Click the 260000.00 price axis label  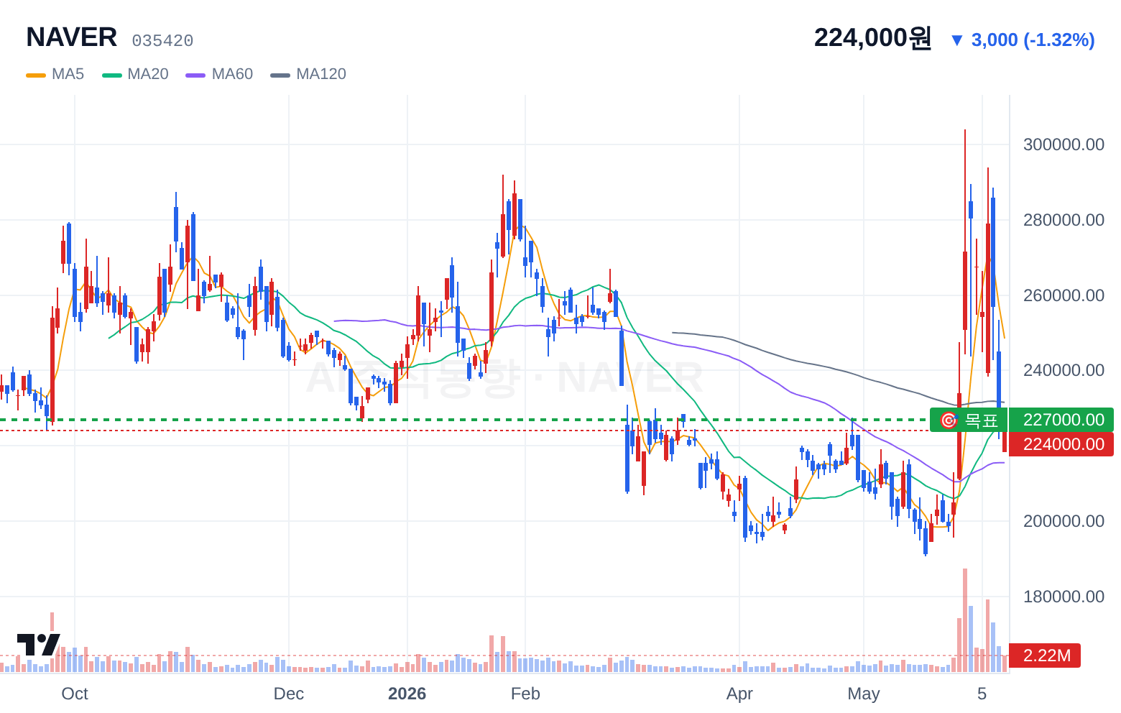(1064, 295)
